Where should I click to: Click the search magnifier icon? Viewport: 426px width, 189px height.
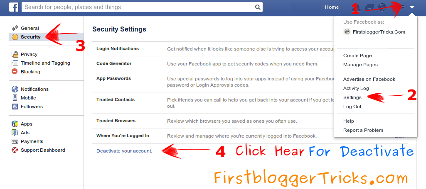coord(258,7)
